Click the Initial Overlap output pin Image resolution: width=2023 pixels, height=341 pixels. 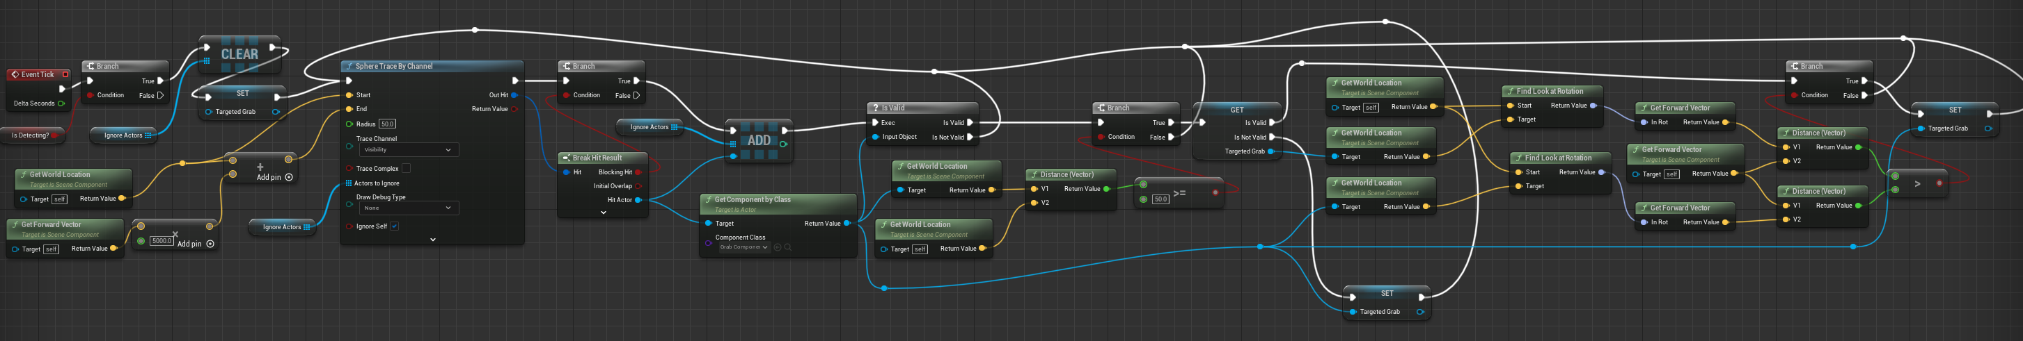638,186
